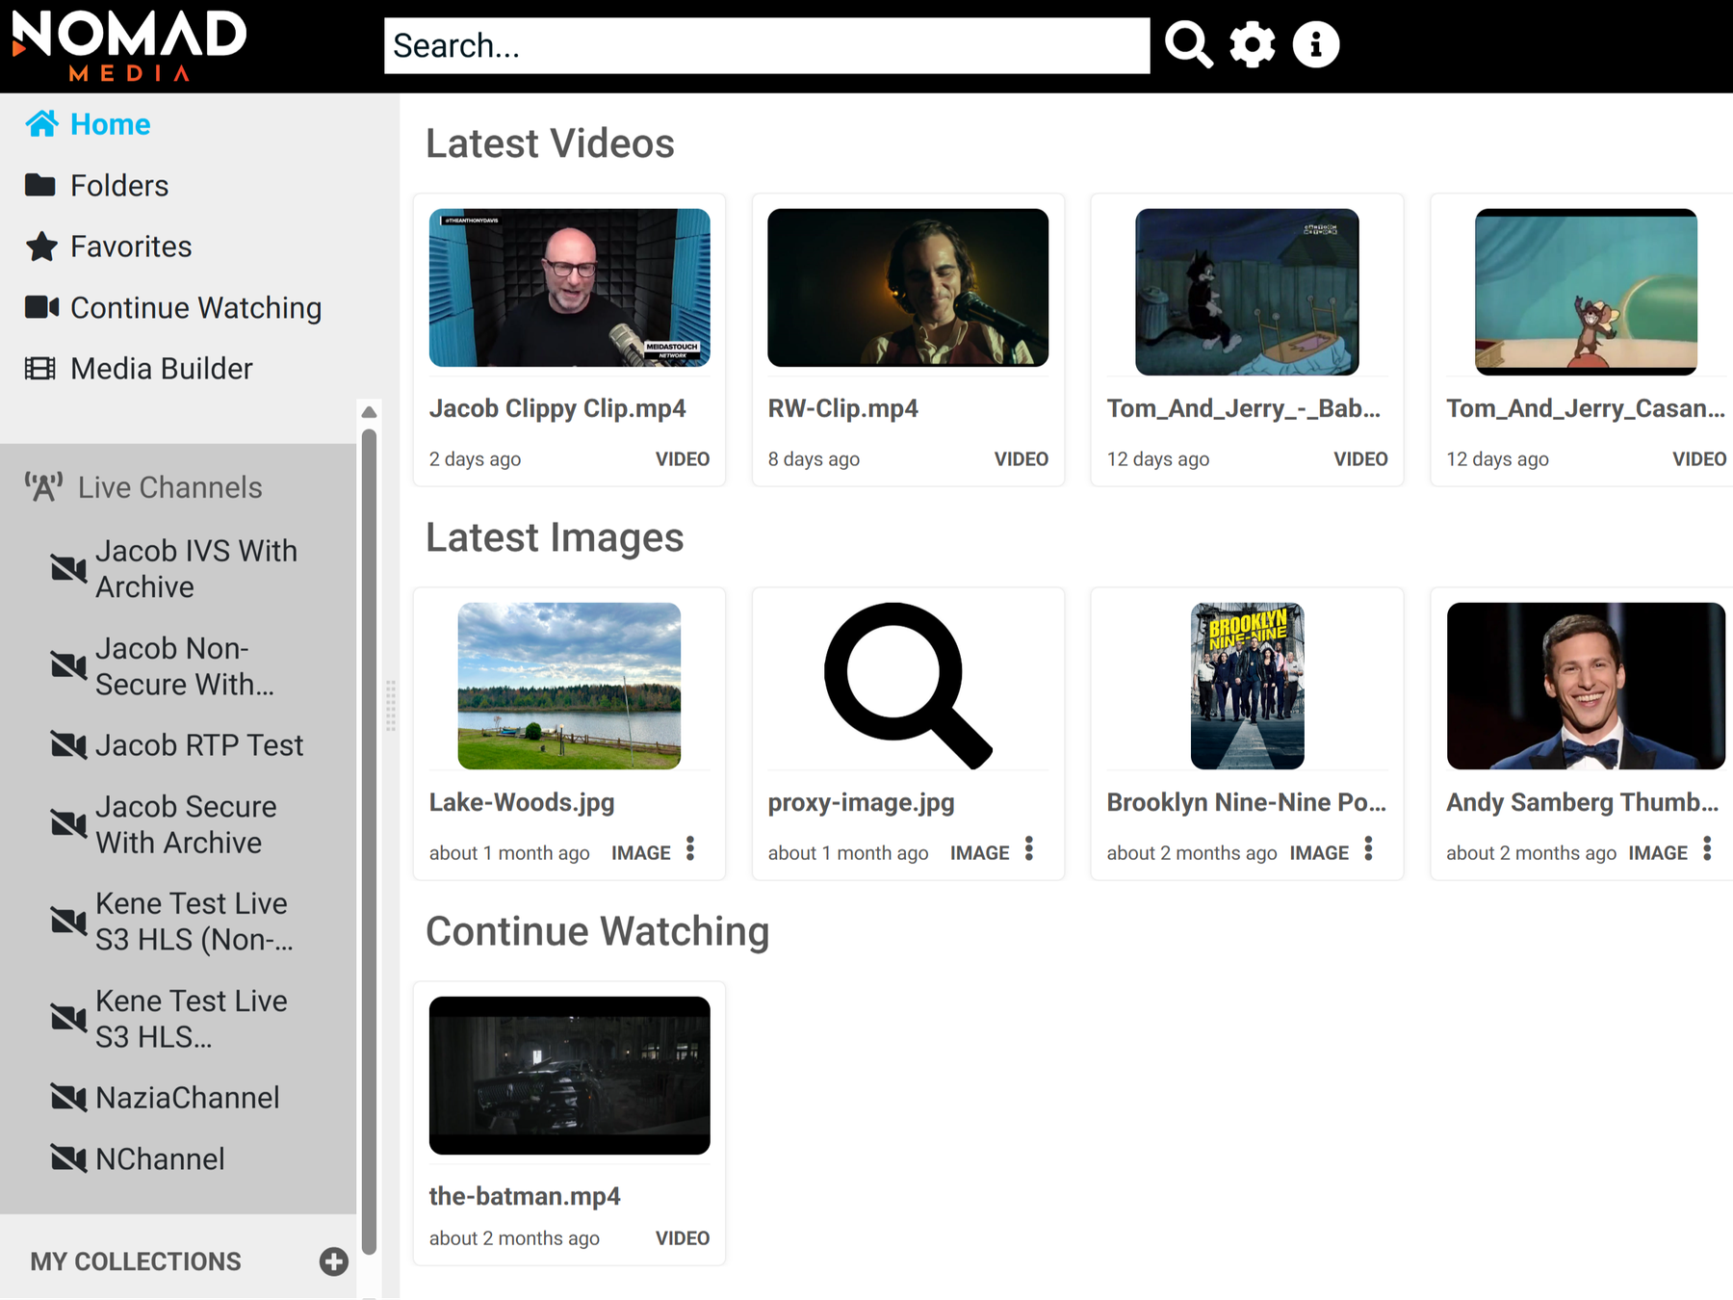Open settings via the gear icon

click(x=1252, y=45)
